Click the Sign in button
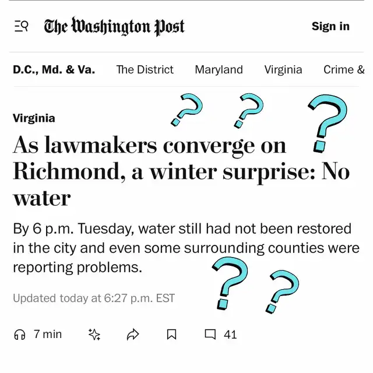 coord(330,26)
